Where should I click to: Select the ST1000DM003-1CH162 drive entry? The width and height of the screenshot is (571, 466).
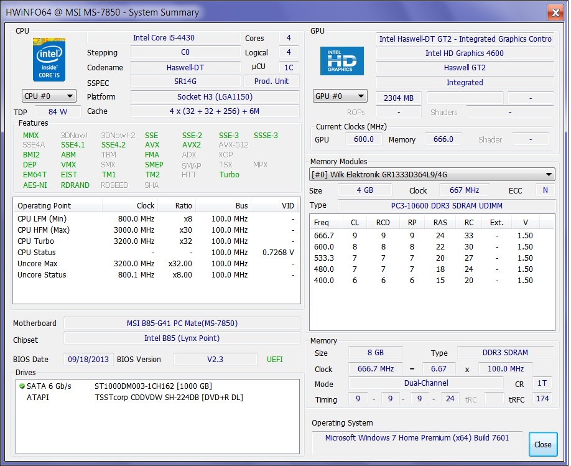[157, 386]
